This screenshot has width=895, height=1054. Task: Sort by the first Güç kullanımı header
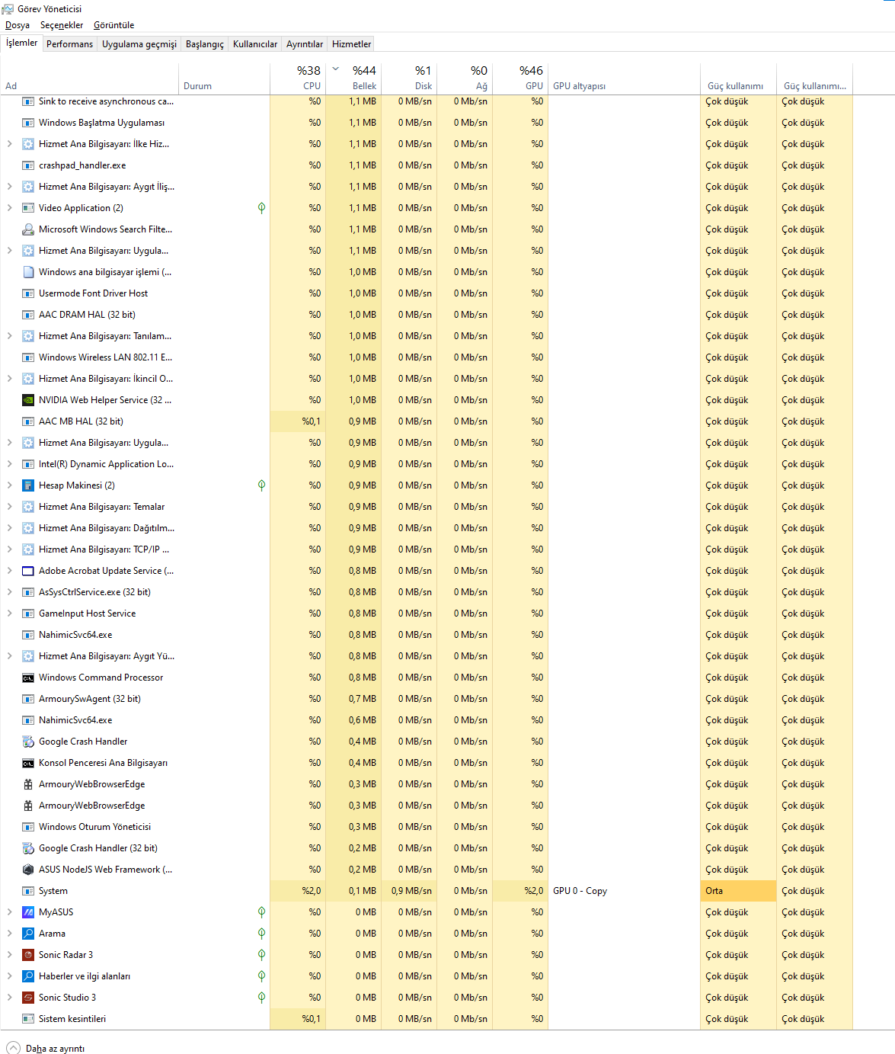point(738,78)
